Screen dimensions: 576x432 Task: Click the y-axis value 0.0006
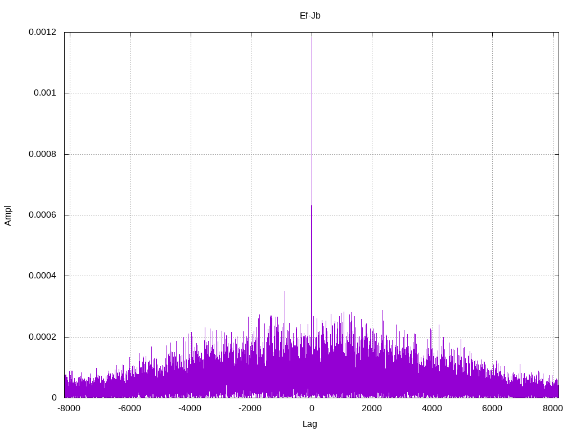click(x=43, y=215)
